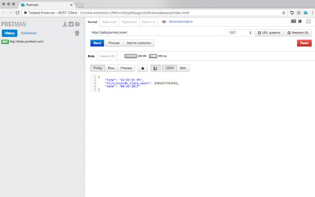Select the Basic Auth tab
The width and height of the screenshot is (315, 197).
pyautogui.click(x=109, y=22)
